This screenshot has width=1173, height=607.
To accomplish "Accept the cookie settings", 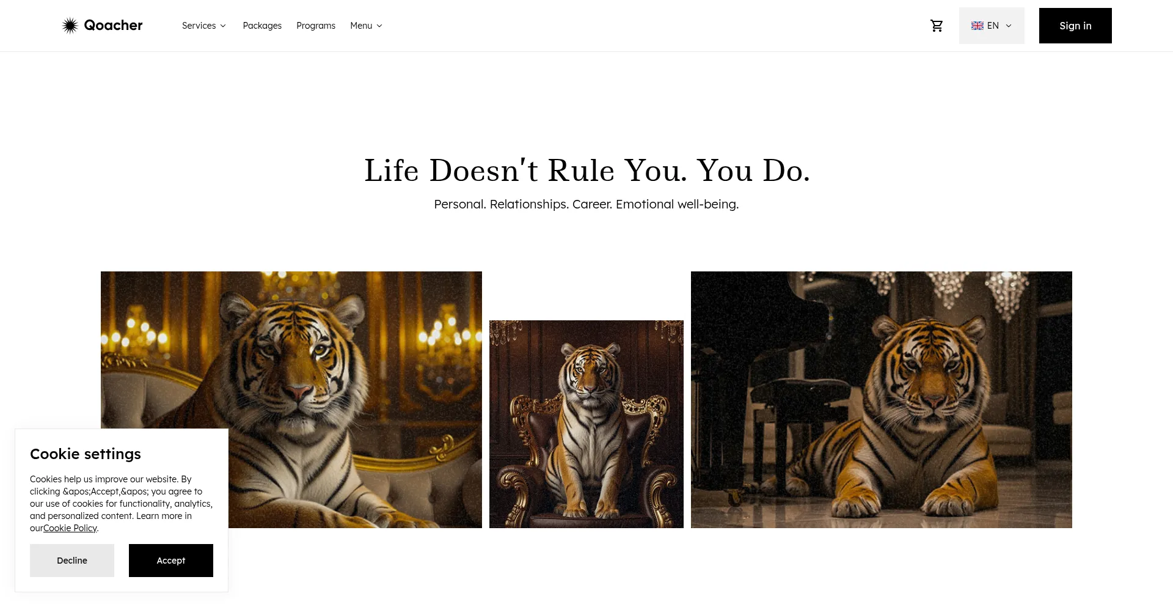I will click(171, 561).
